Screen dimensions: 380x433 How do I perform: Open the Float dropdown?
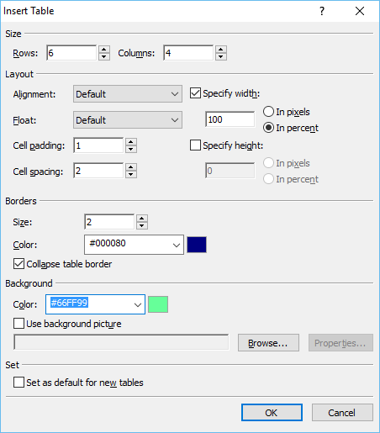click(128, 120)
